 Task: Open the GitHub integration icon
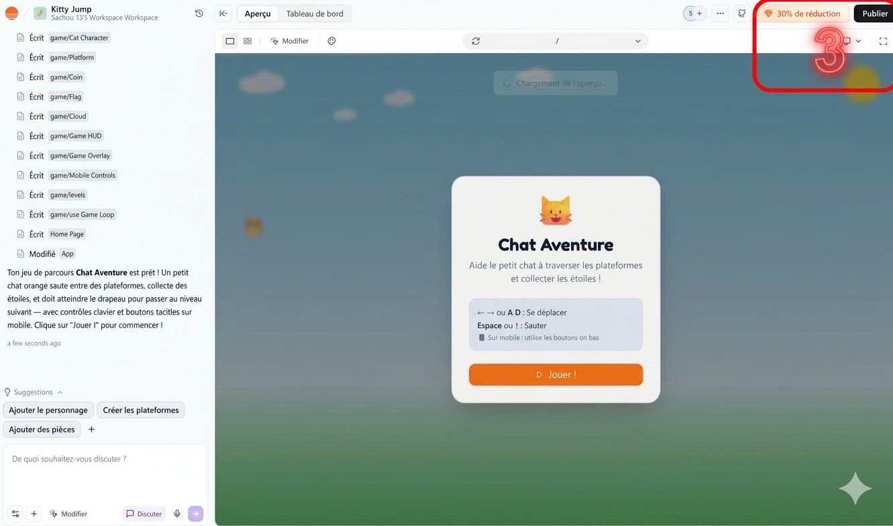point(742,13)
